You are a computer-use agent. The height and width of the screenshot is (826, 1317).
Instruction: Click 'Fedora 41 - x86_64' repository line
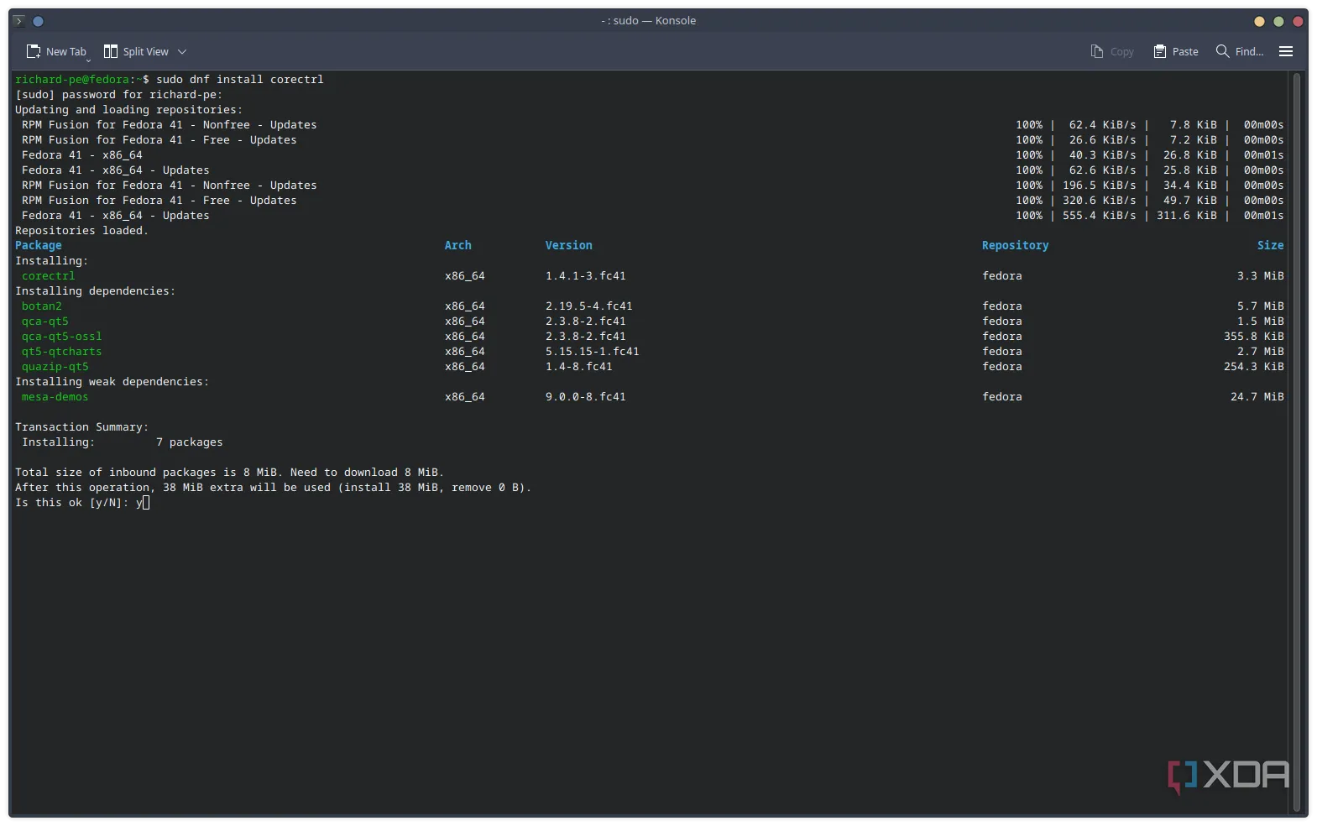[81, 155]
